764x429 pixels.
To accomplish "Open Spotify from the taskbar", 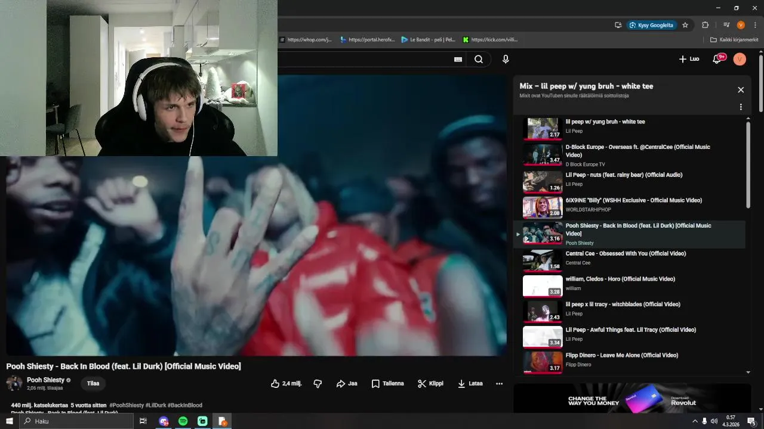I will (x=183, y=421).
